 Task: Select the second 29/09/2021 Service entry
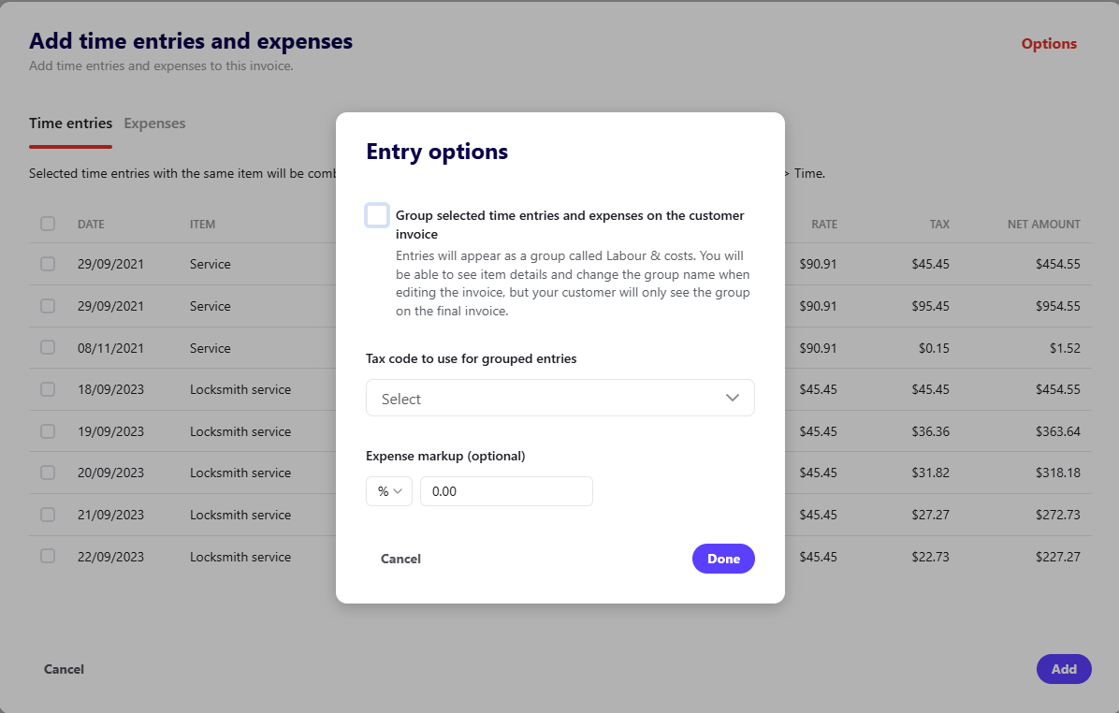pos(48,306)
